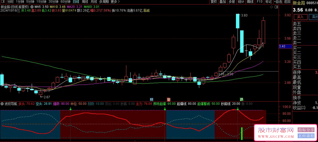
Task: Open the diamond icon at chart top right
Action: (x=272, y=7)
